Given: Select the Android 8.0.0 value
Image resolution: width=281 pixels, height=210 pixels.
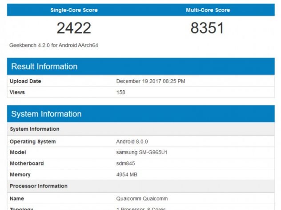Looking at the screenshot, I should point(132,141).
